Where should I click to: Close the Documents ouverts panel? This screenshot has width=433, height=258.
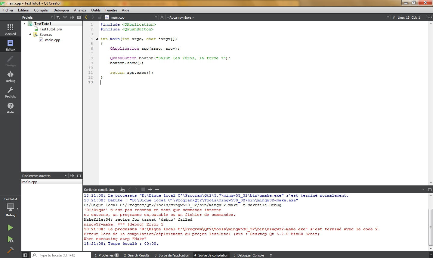(x=79, y=176)
